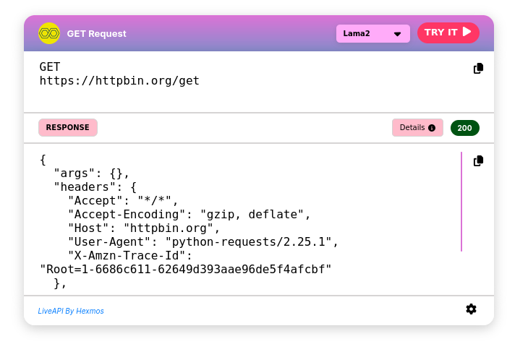Viewport: 528px width, 352px height.
Task: Click the "User-Agent" response line
Action: 203,241
